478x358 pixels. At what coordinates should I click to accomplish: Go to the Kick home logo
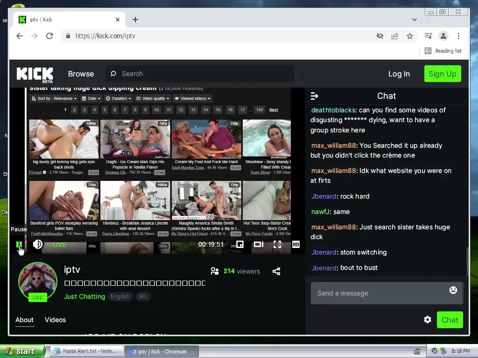35,75
